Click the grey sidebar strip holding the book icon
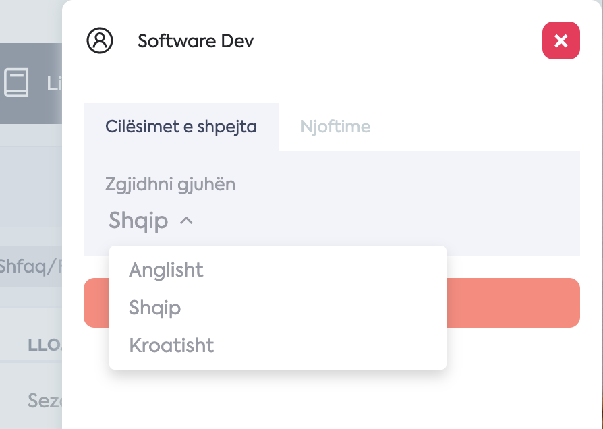This screenshot has height=429, width=603. click(x=31, y=84)
